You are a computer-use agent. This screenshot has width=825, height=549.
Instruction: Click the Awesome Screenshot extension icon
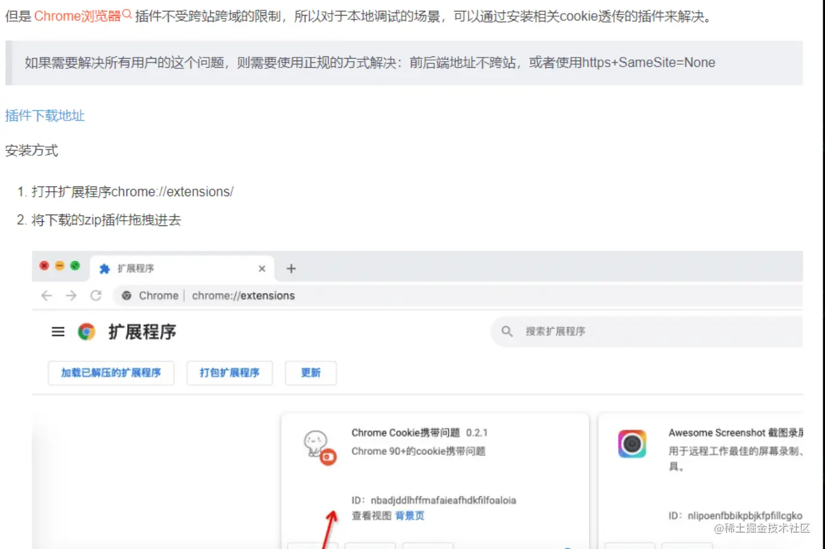(x=632, y=444)
